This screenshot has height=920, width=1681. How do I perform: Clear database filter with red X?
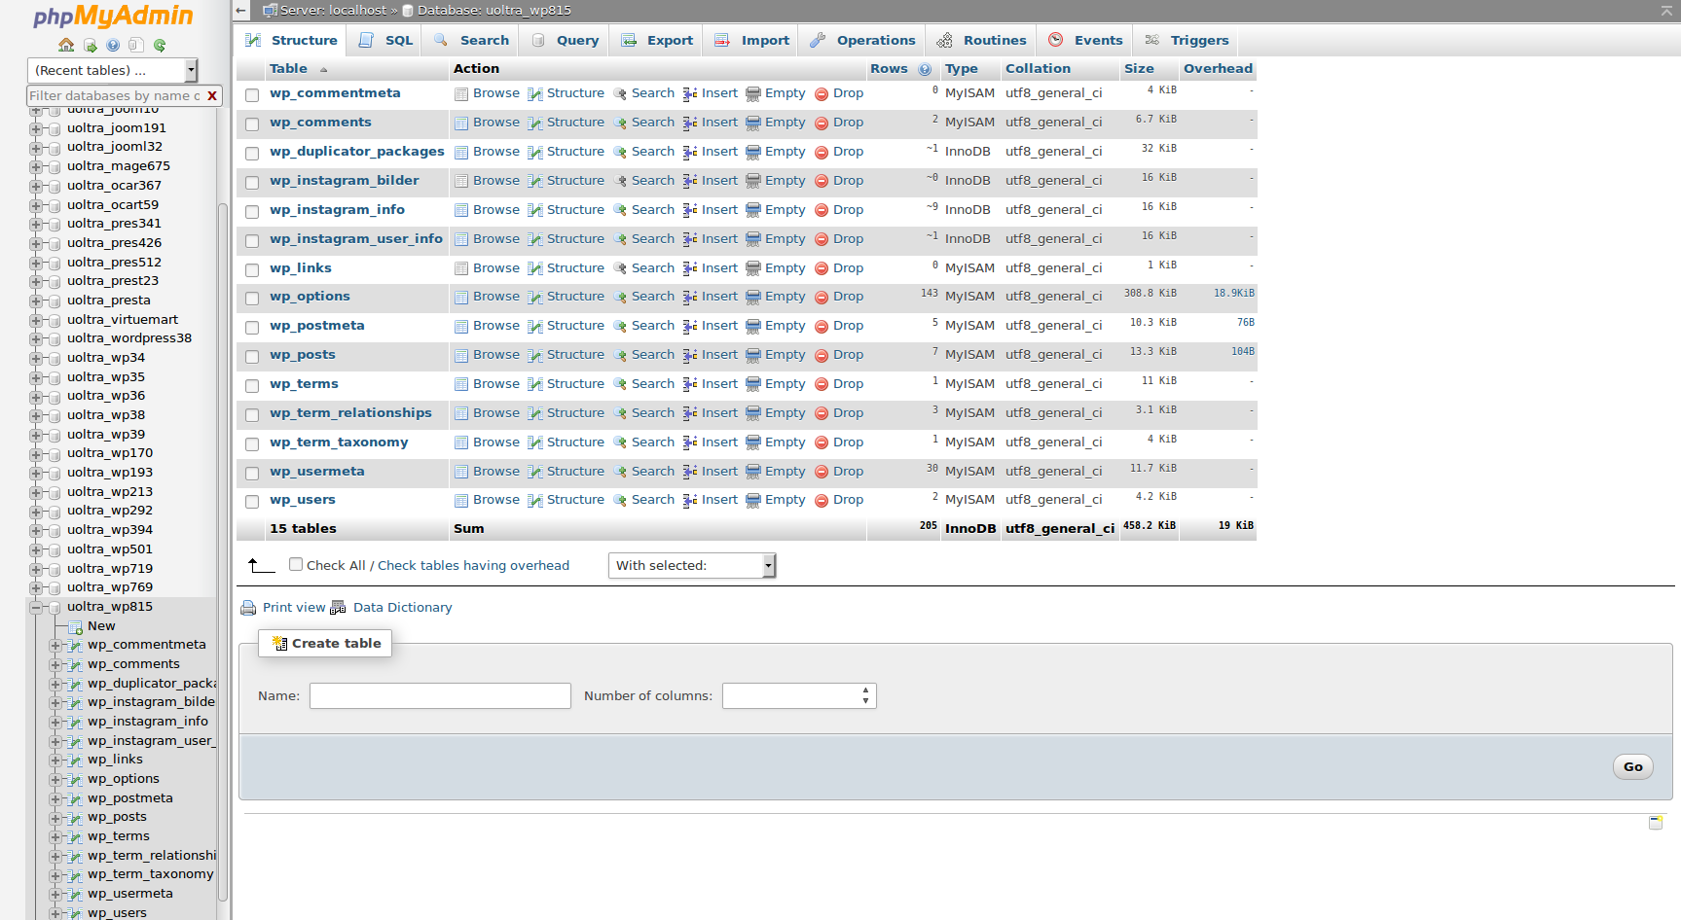click(211, 95)
